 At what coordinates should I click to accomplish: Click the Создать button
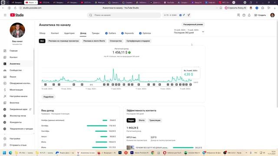tap(260, 15)
